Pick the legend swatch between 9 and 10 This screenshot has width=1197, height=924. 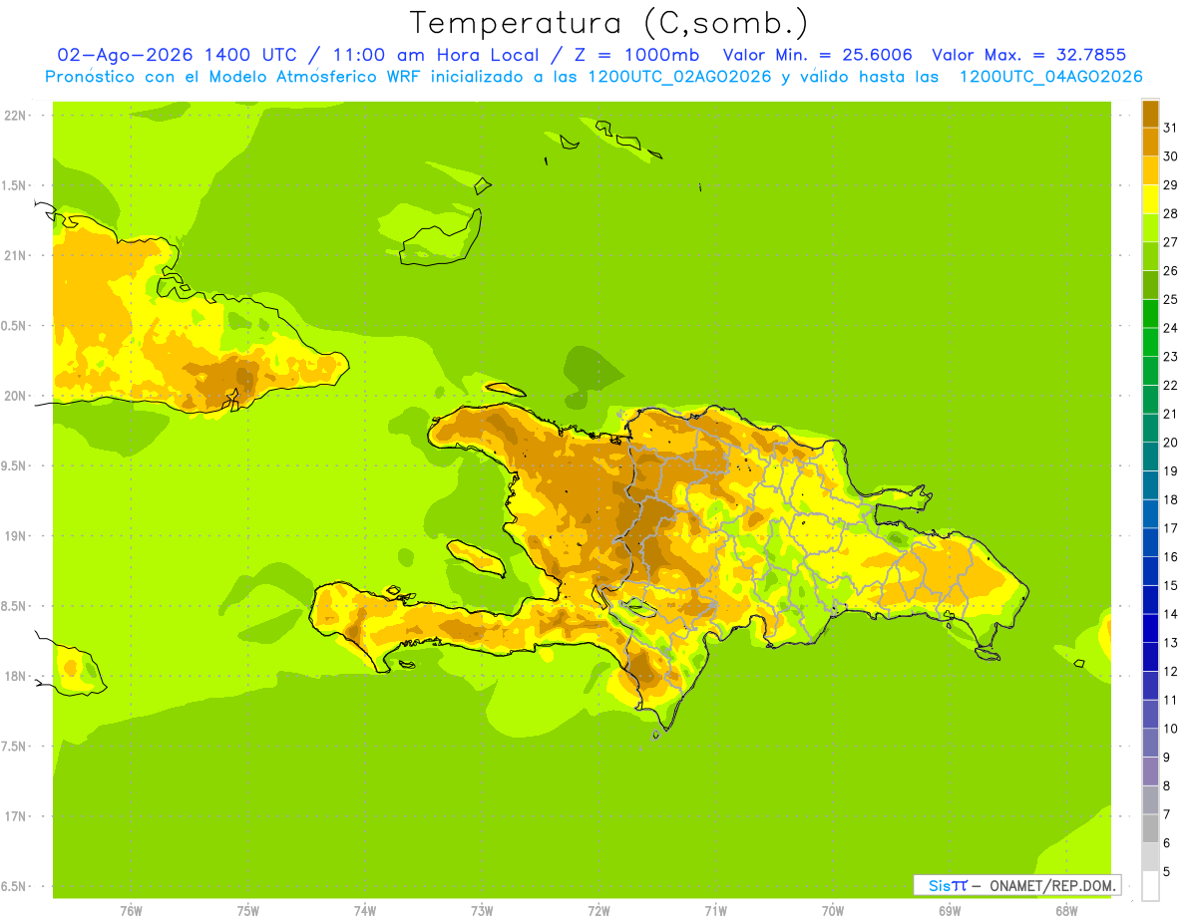click(1150, 743)
